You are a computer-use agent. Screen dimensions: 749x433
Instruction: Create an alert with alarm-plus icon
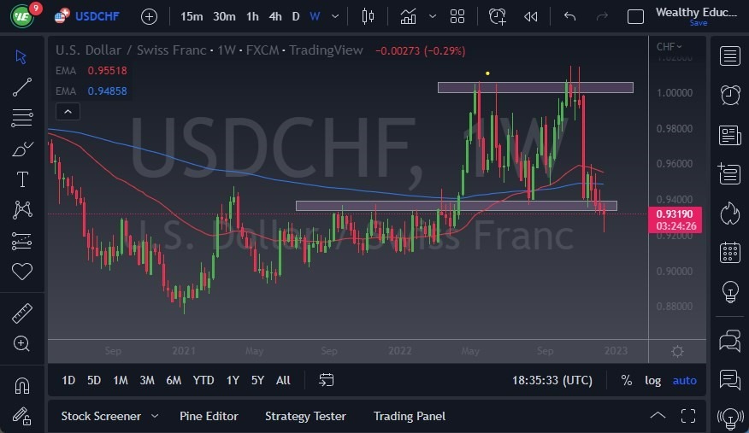coord(498,17)
